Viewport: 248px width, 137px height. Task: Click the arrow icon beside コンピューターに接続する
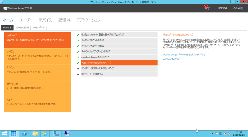coord(78,74)
